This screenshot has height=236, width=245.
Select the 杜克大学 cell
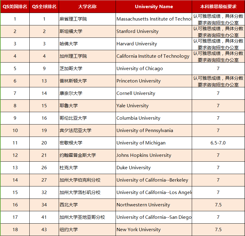click(x=87, y=168)
